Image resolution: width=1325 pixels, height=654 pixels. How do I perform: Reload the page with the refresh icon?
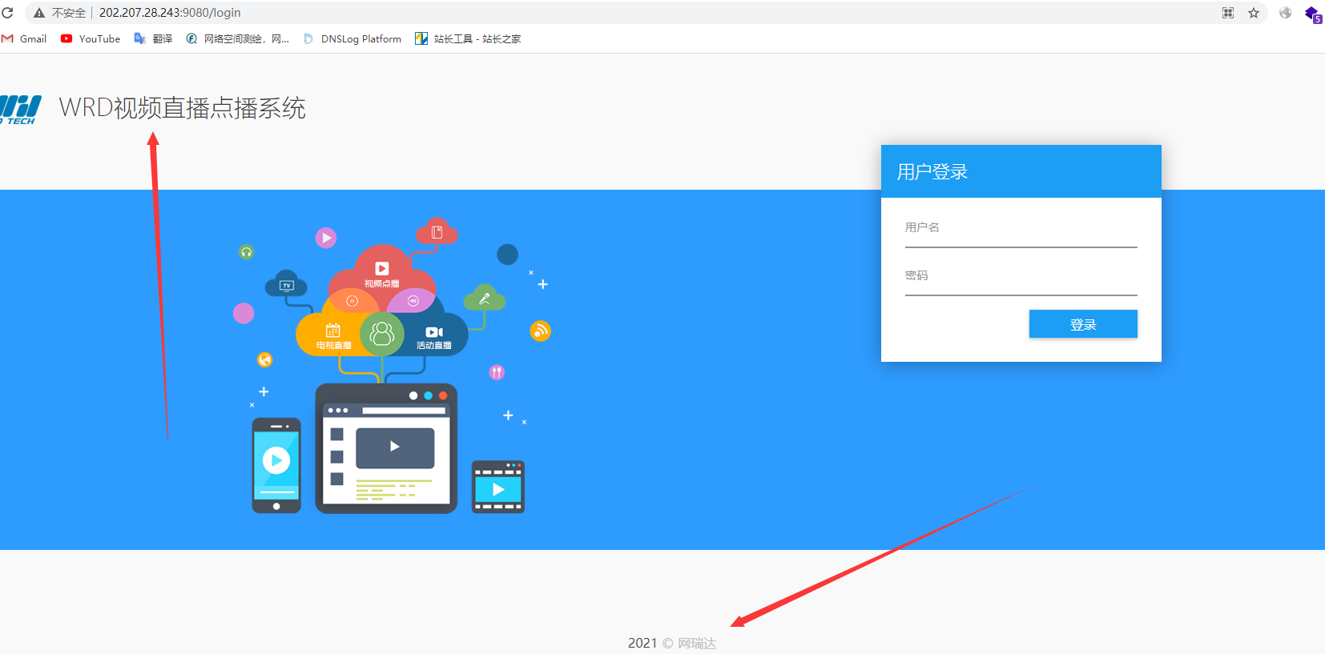8,13
